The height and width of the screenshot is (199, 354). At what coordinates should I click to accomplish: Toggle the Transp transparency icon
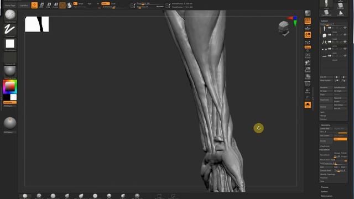(x=308, y=91)
